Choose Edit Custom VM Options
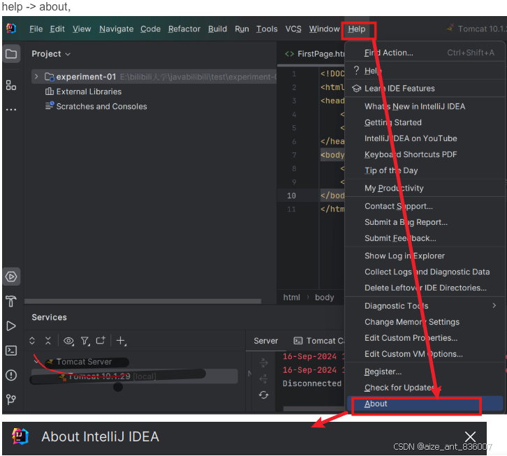The height and width of the screenshot is (456, 507). [425, 354]
